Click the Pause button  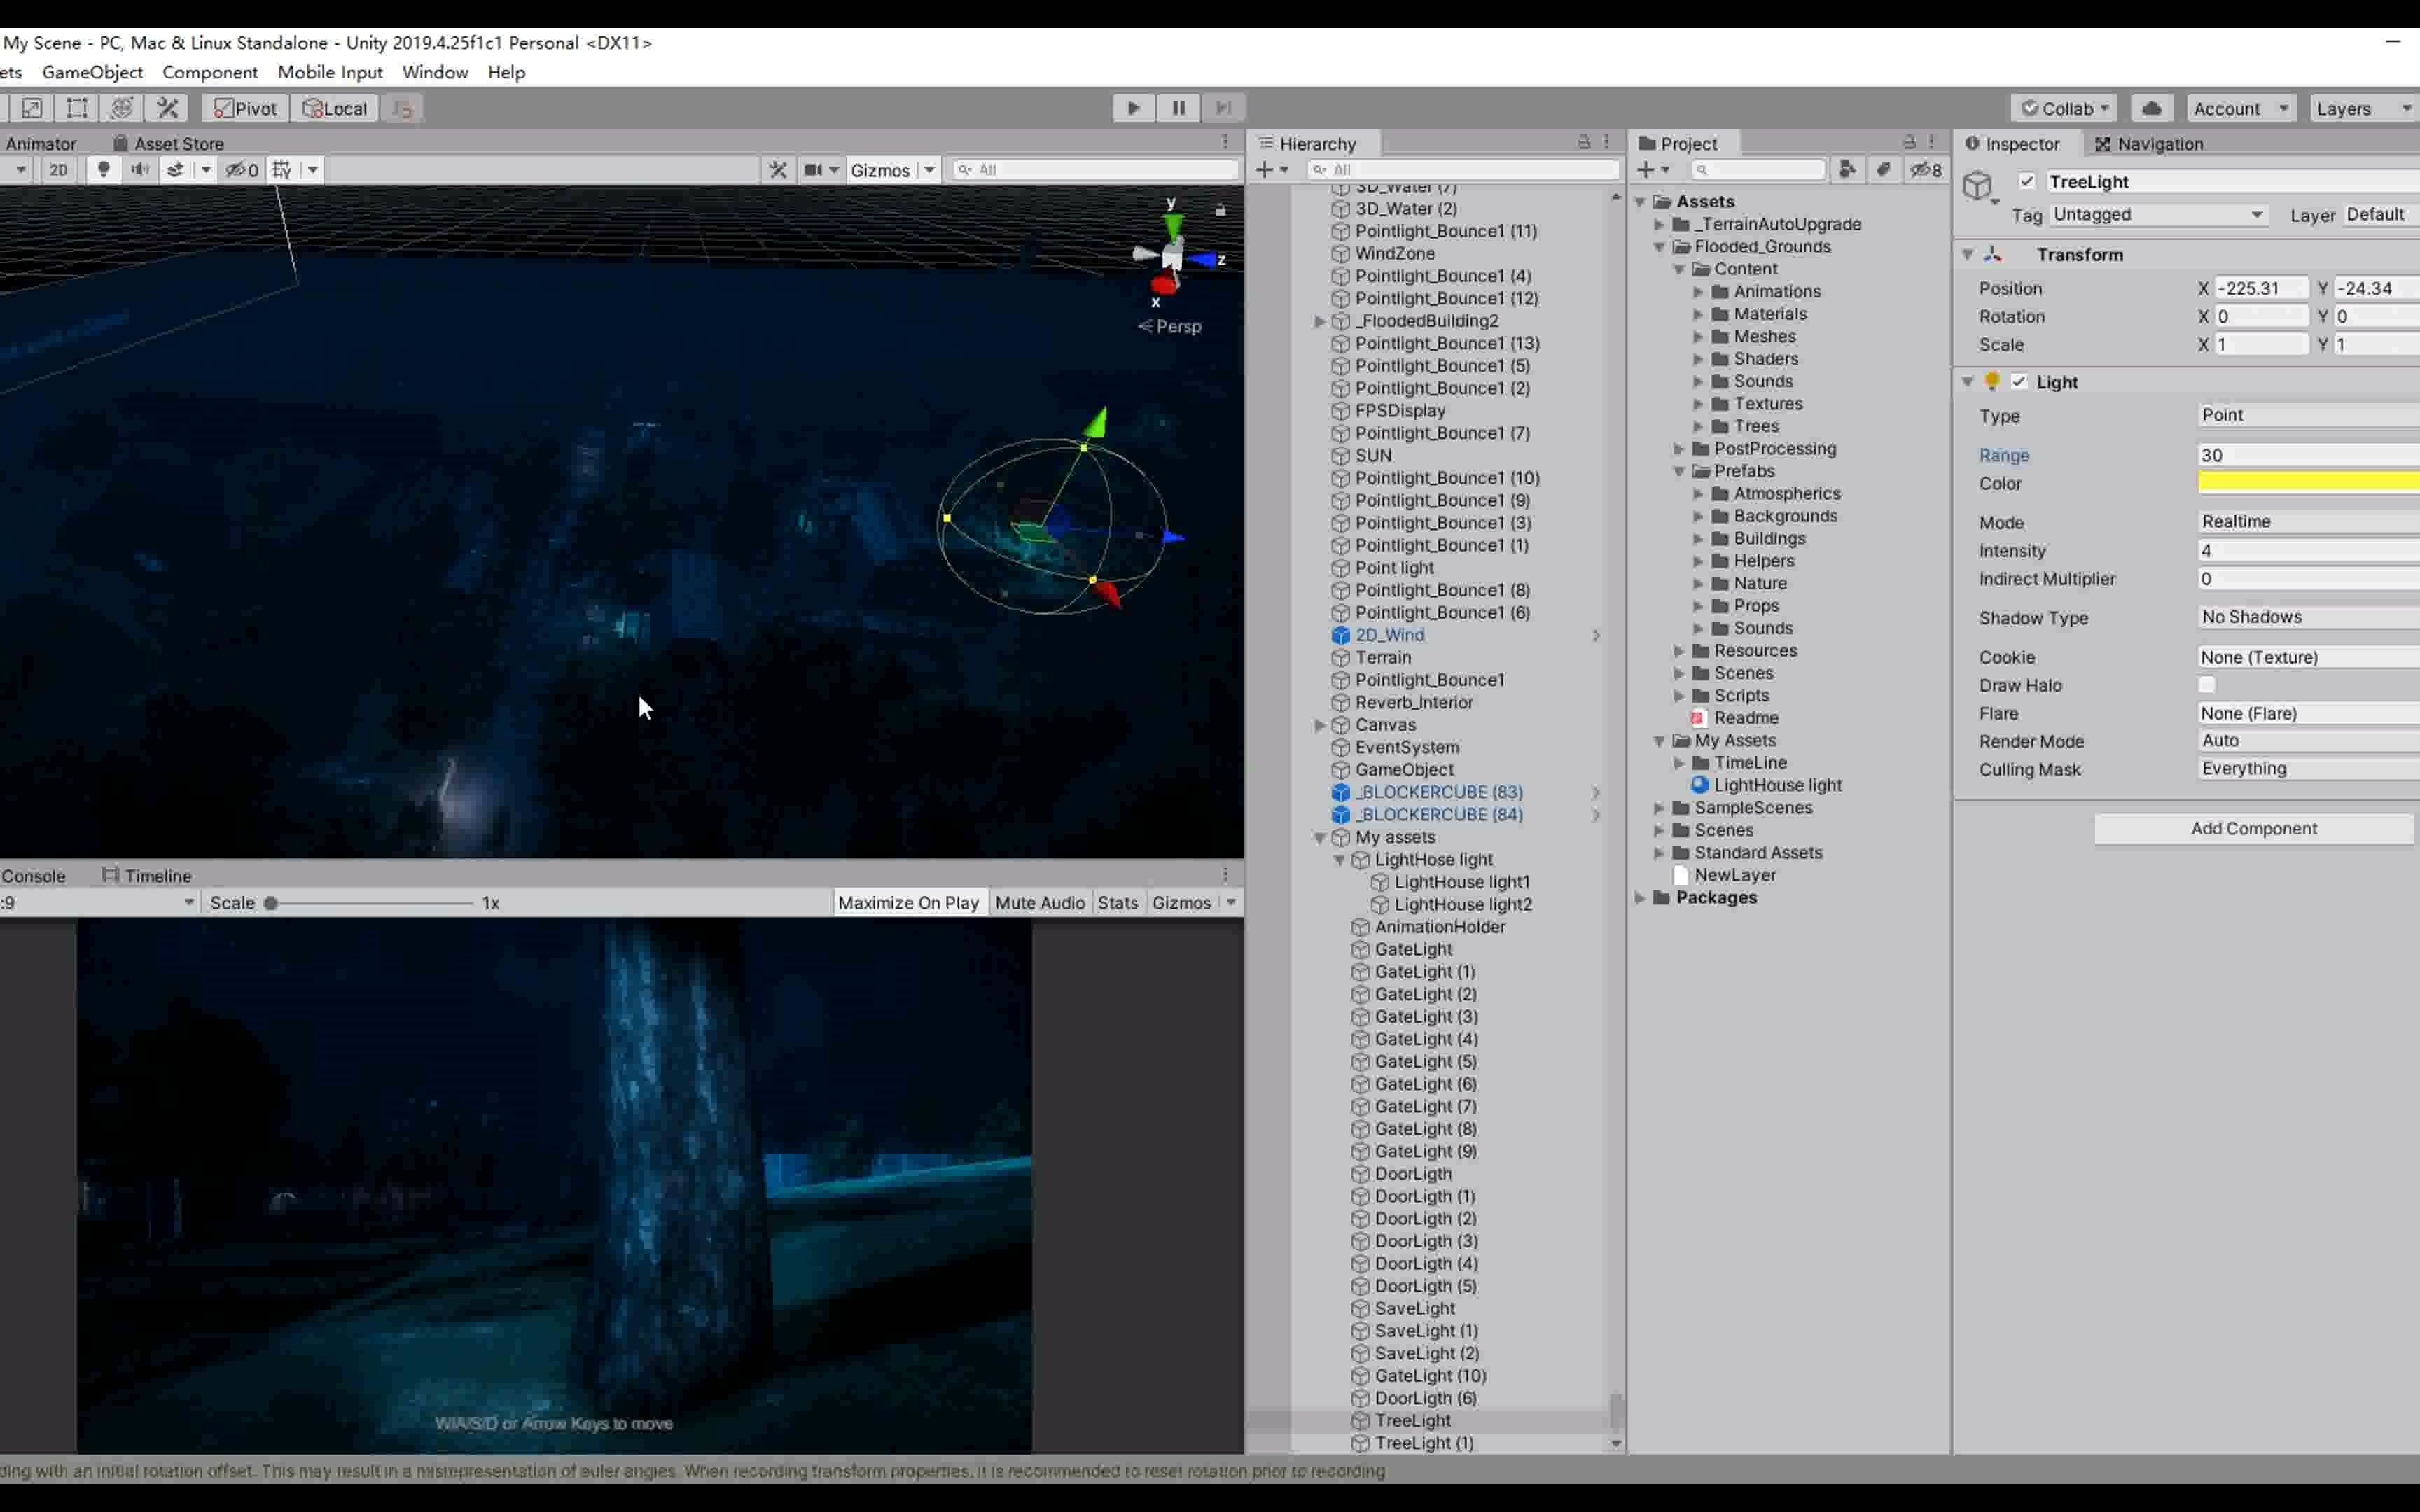1178,108
